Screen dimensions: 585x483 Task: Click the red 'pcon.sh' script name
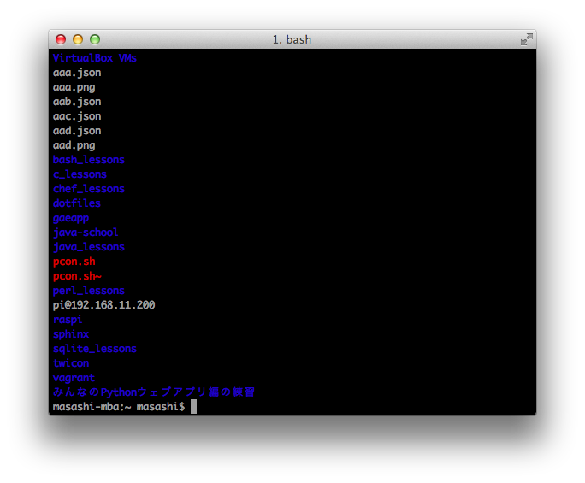click(74, 262)
